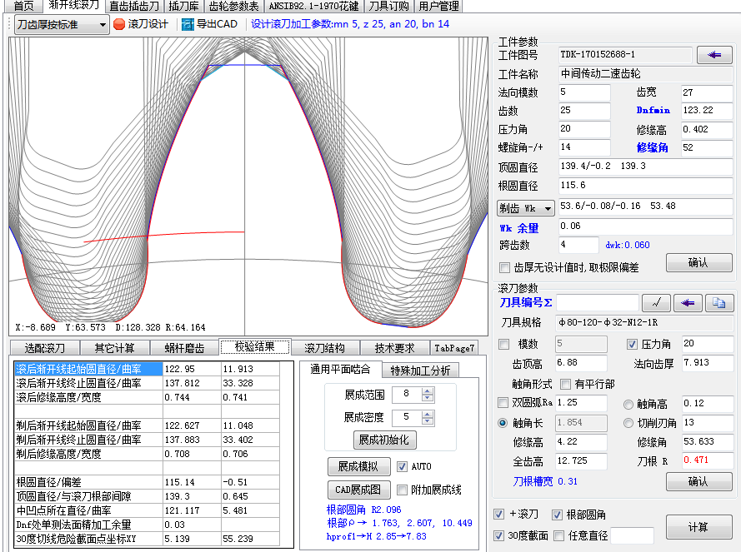Increase 展成密度 with the up arrow
The height and width of the screenshot is (552, 741).
point(428,414)
